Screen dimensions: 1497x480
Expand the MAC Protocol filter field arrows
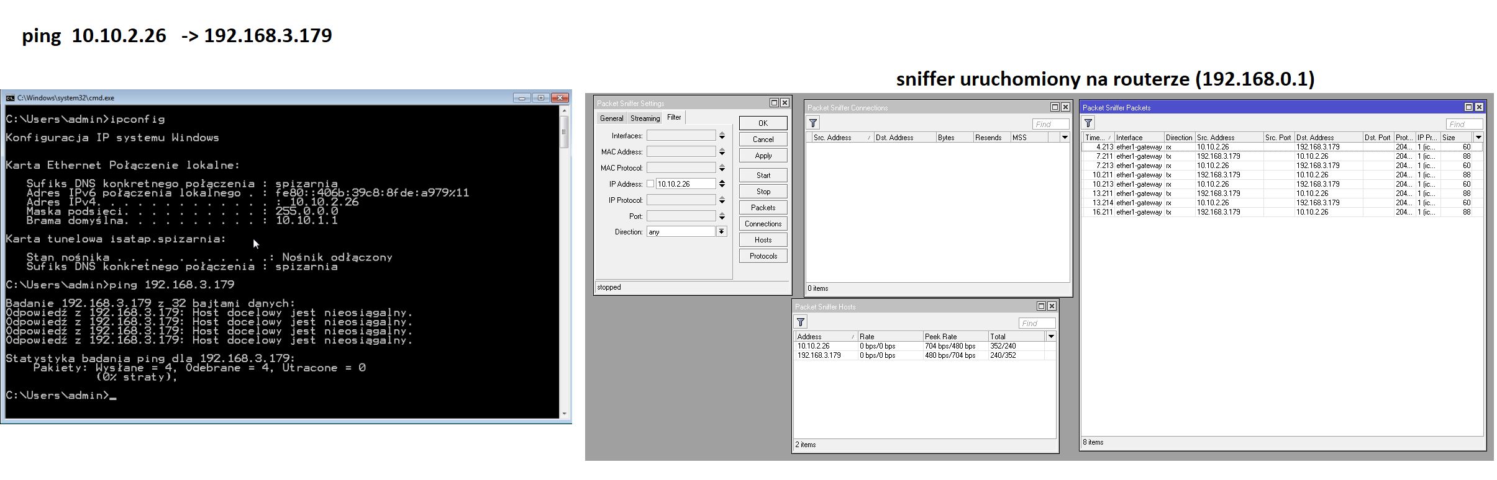click(x=722, y=167)
